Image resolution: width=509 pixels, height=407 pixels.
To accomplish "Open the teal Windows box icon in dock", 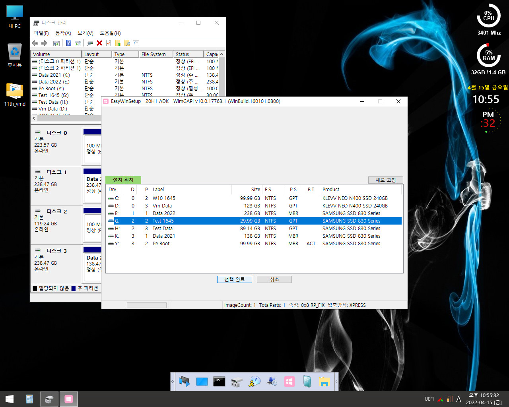I will (x=307, y=382).
